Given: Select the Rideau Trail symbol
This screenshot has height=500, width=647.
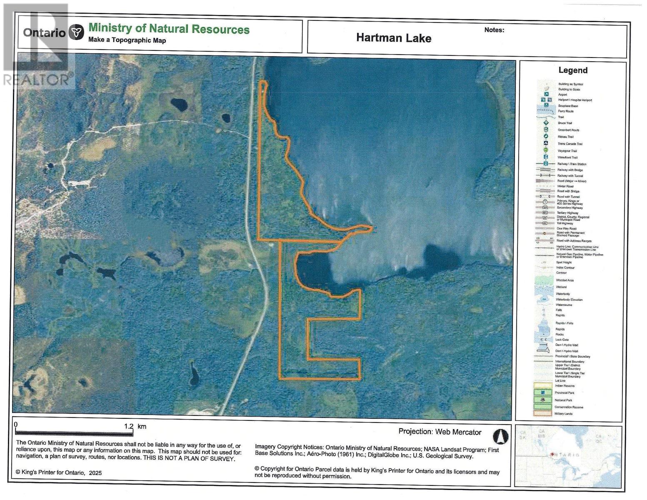Looking at the screenshot, I should click(546, 136).
